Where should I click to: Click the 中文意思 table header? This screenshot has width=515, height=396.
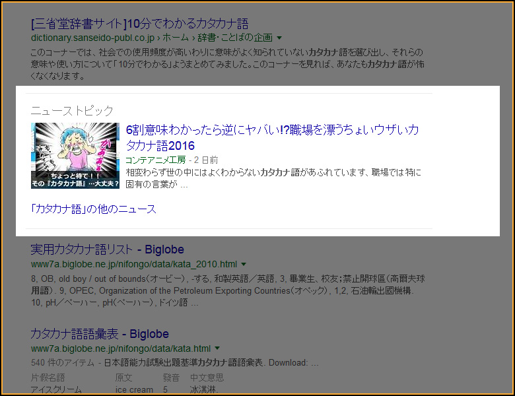[207, 378]
